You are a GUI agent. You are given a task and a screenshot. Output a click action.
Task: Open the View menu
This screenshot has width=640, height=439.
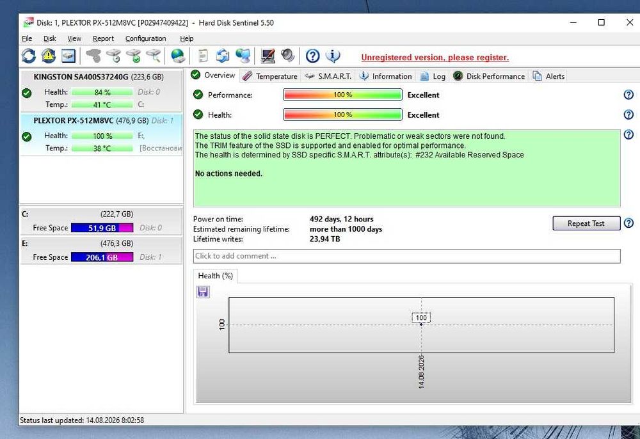[74, 38]
